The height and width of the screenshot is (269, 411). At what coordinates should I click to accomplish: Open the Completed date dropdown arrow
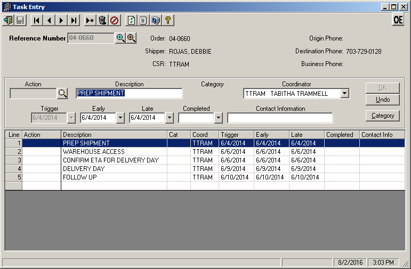(x=218, y=118)
